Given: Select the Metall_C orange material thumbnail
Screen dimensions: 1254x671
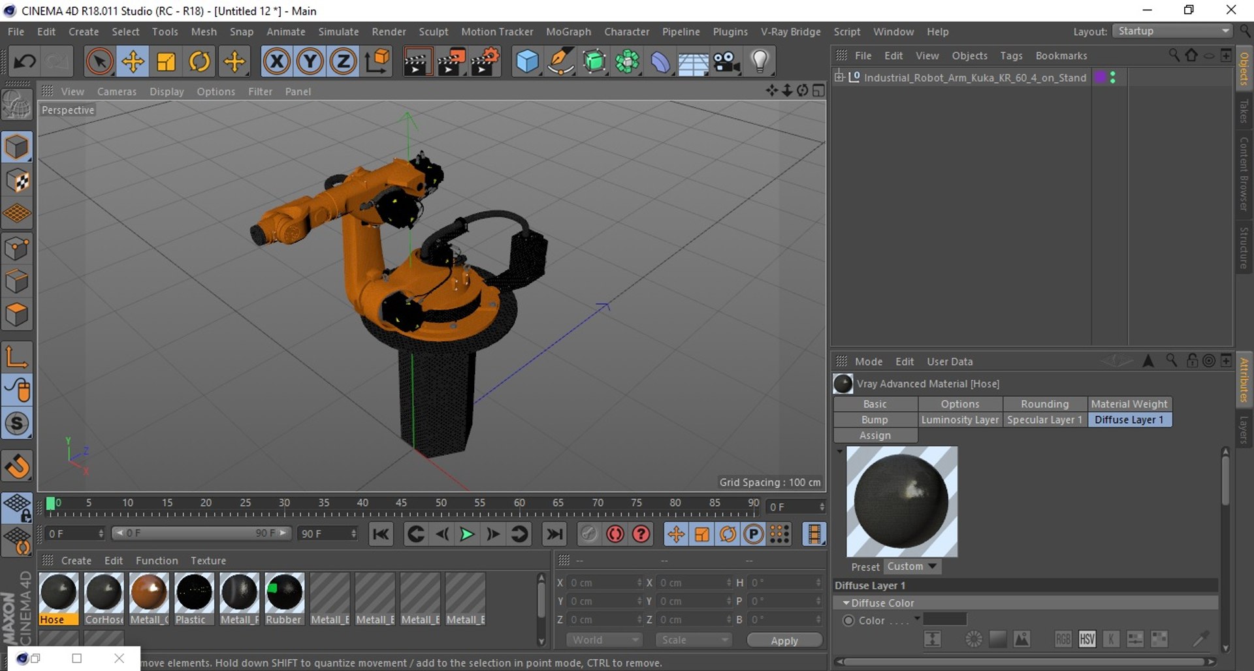Looking at the screenshot, I should click(149, 599).
